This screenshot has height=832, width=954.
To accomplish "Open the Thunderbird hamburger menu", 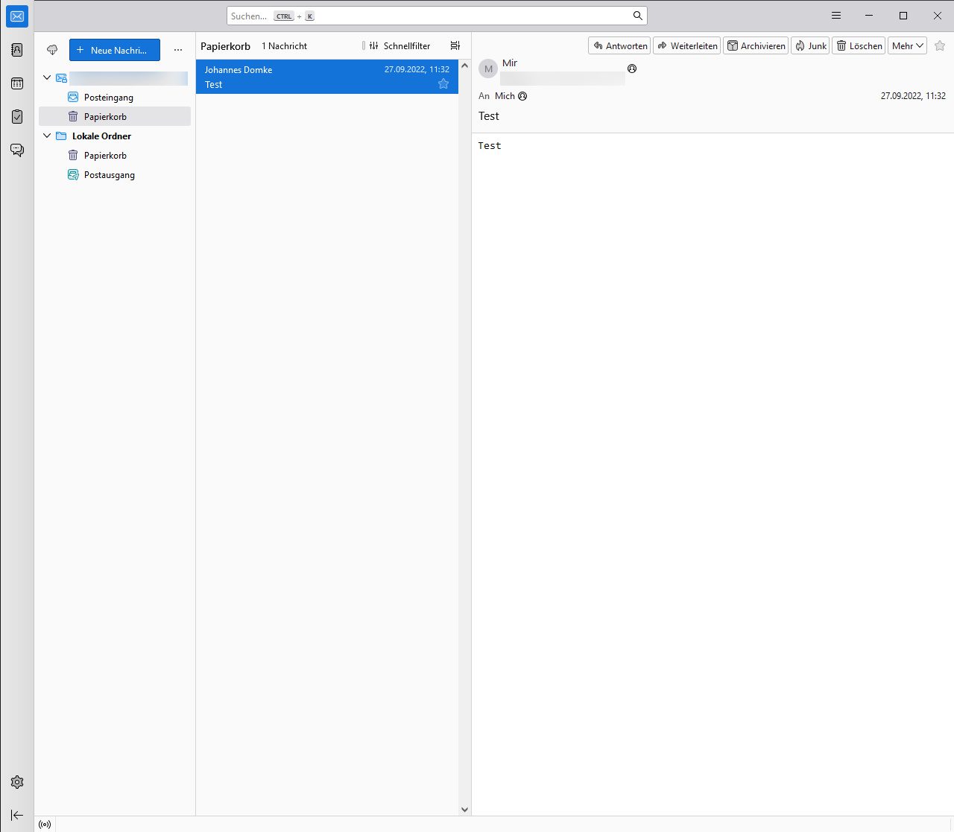I will pyautogui.click(x=836, y=16).
